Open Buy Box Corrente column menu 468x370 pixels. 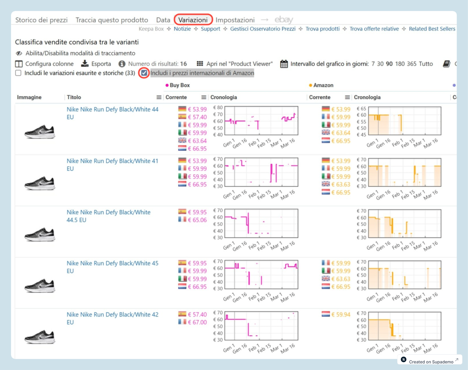pyautogui.click(x=204, y=97)
